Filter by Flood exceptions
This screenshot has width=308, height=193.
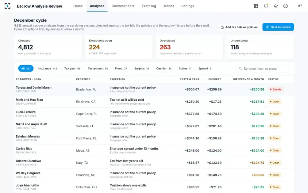click(x=121, y=68)
